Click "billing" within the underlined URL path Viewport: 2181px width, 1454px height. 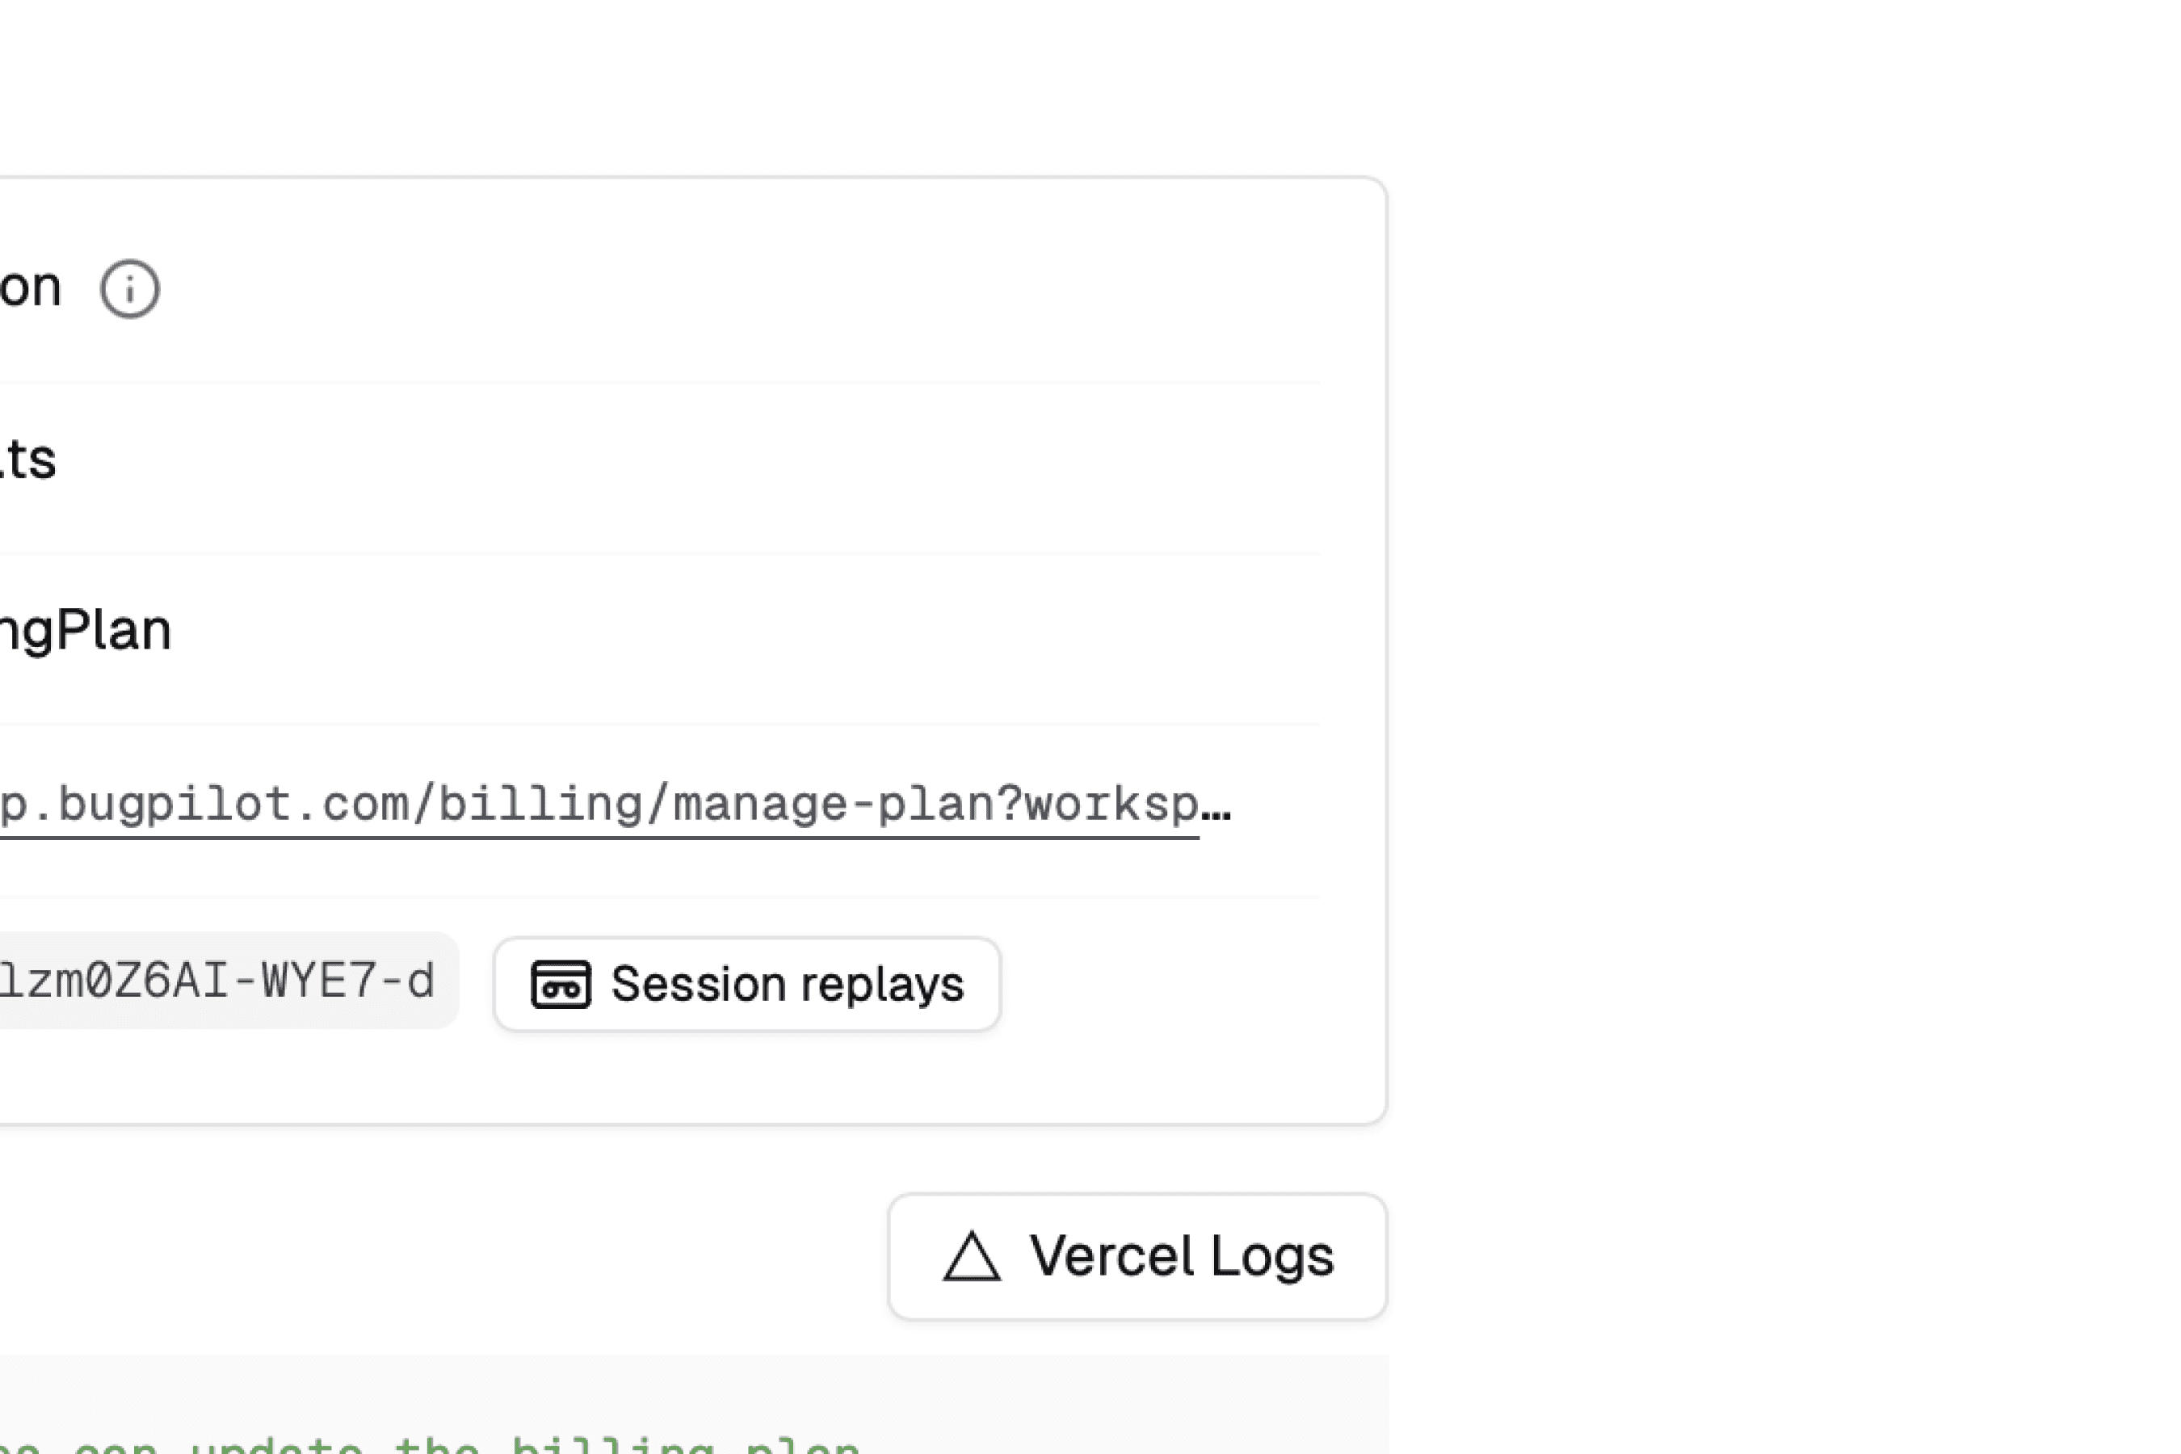(x=540, y=804)
